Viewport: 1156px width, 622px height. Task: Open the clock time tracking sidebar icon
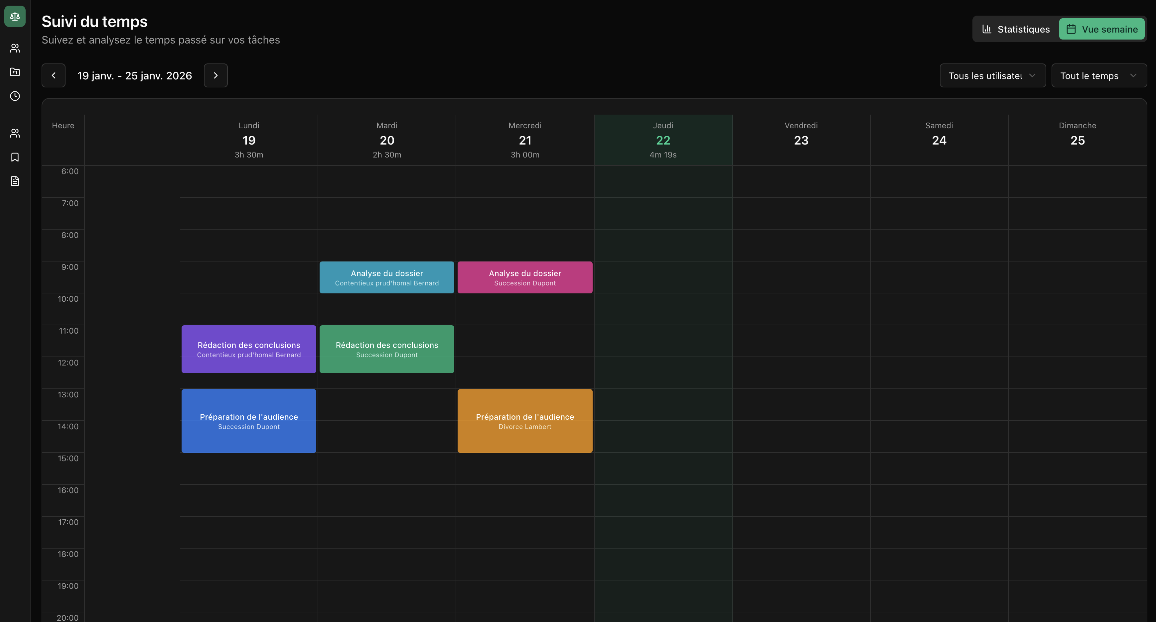(x=15, y=96)
